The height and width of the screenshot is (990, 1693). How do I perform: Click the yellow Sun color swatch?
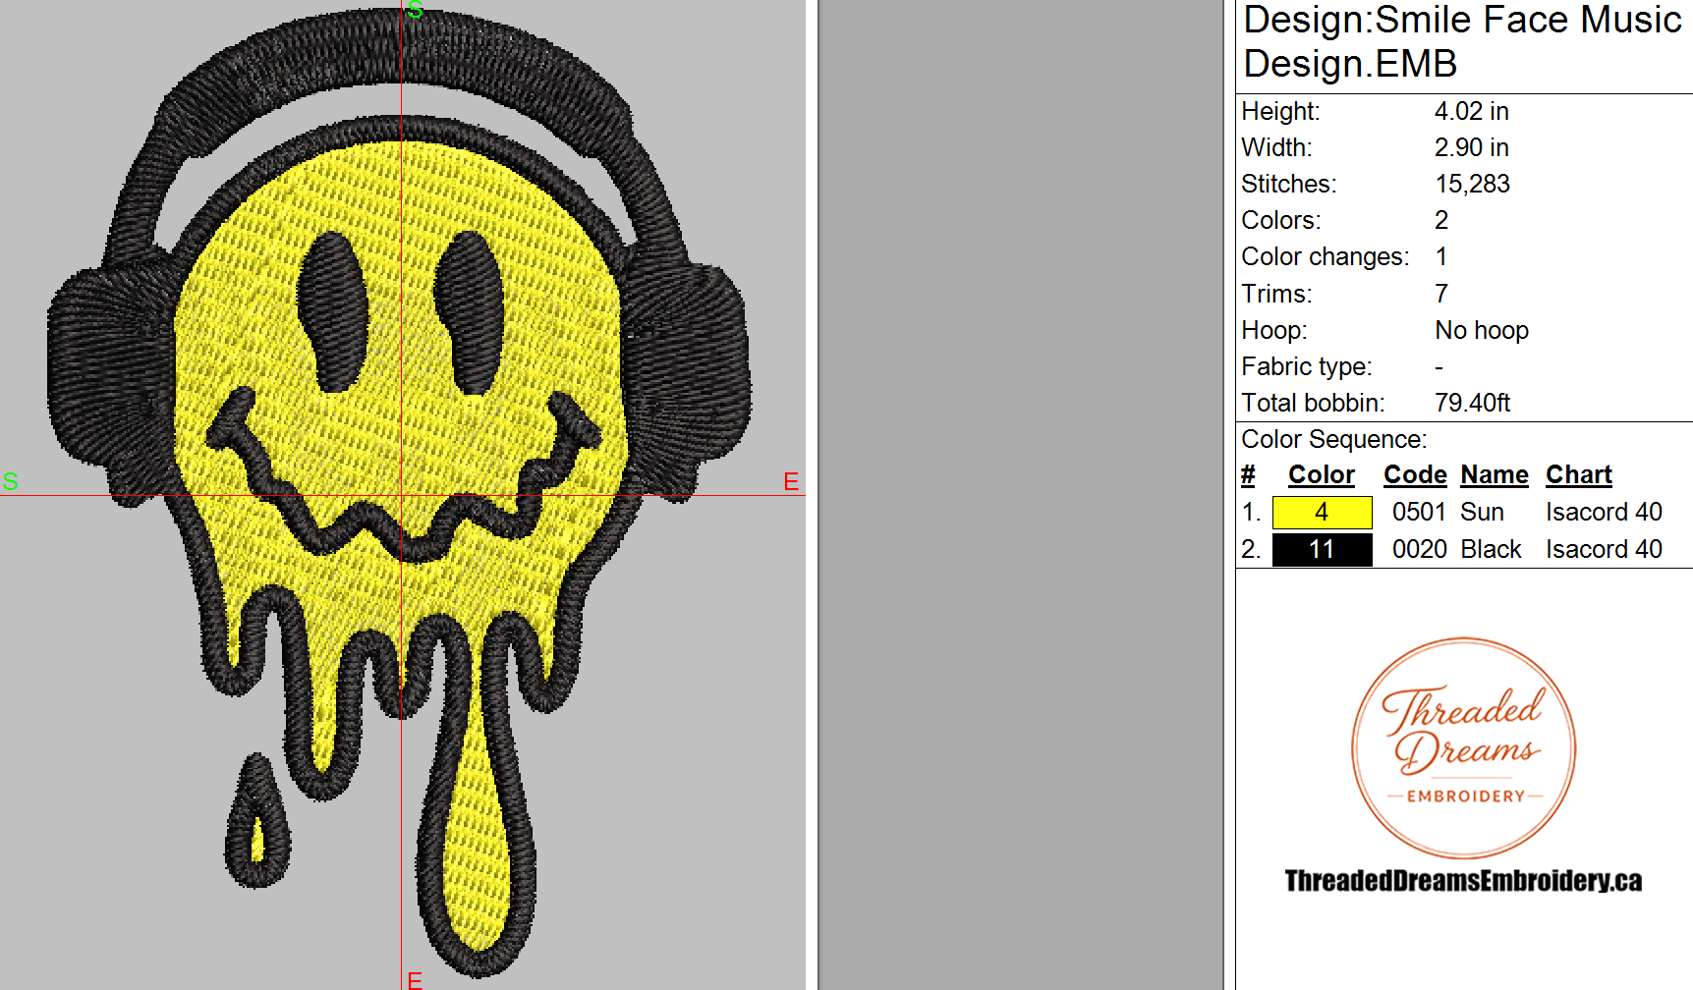pos(1322,513)
